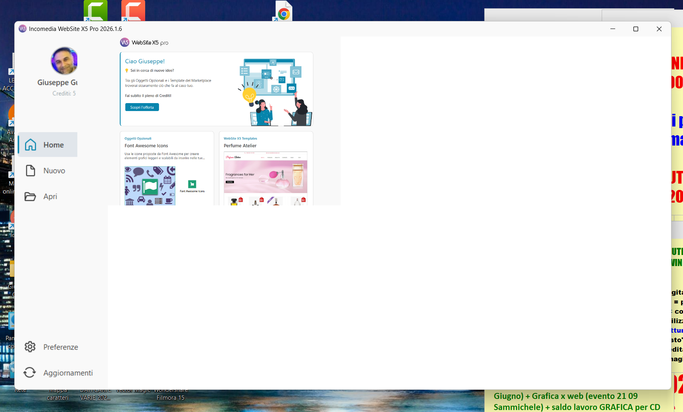Click the Apri open folder icon
This screenshot has width=683, height=412.
coord(30,197)
